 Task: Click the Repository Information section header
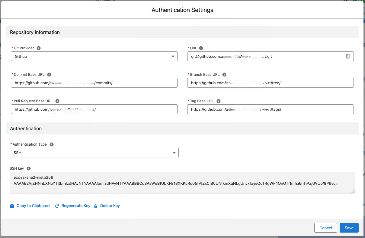coord(182,32)
